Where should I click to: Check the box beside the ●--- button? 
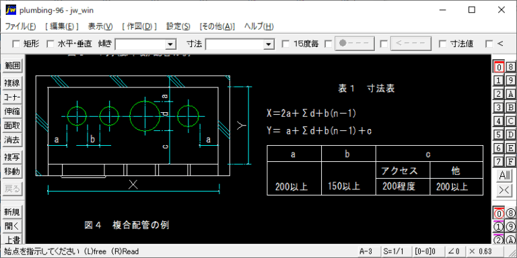(329, 44)
